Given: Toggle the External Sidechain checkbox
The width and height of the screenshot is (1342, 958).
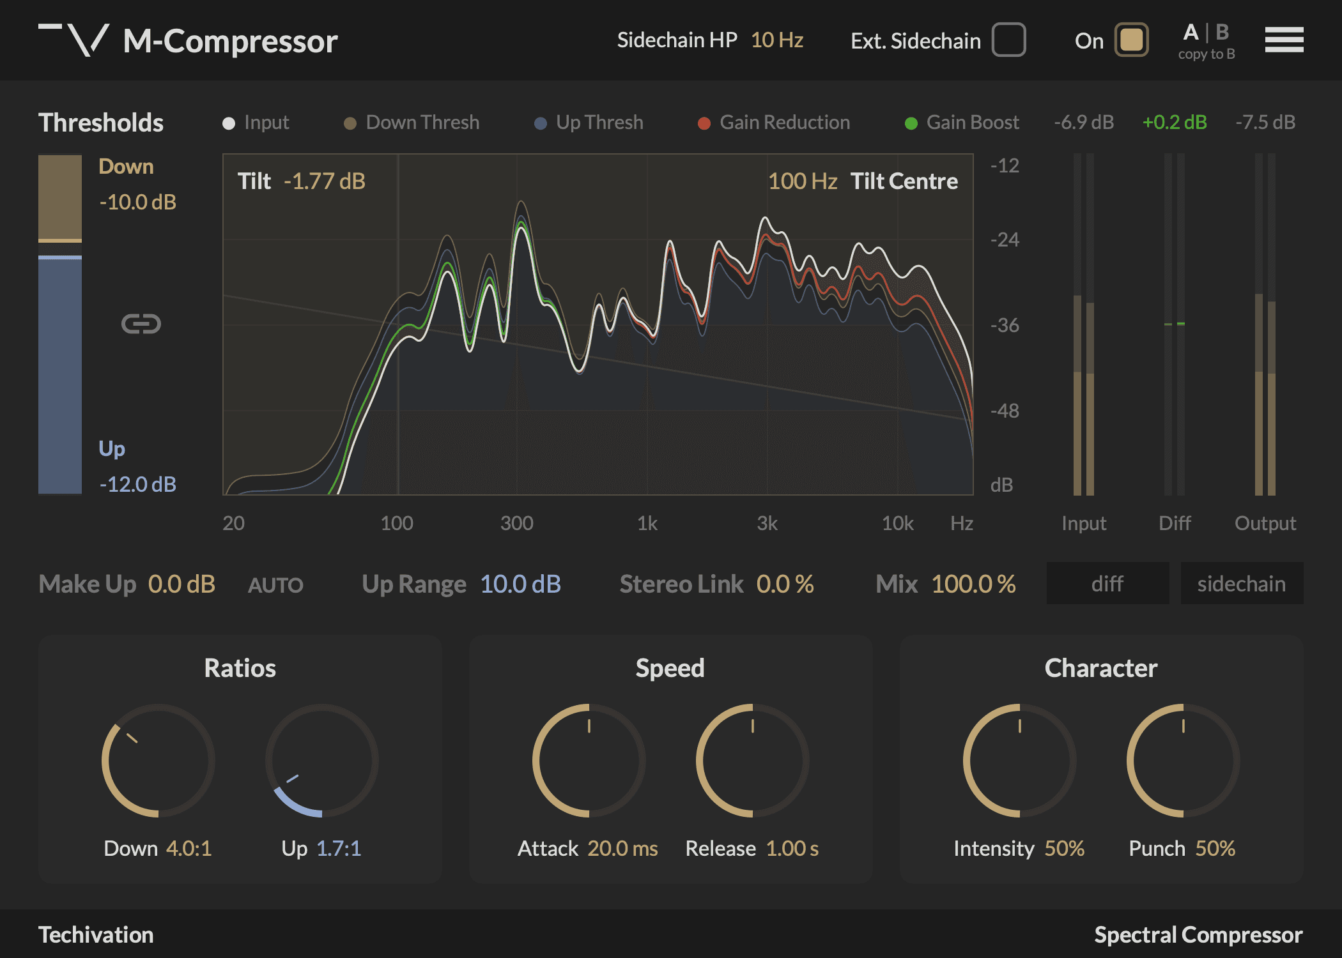Looking at the screenshot, I should point(1007,36).
